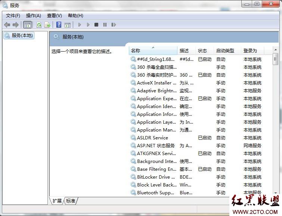Click the second play arrow toolbar icon

(x=88, y=25)
